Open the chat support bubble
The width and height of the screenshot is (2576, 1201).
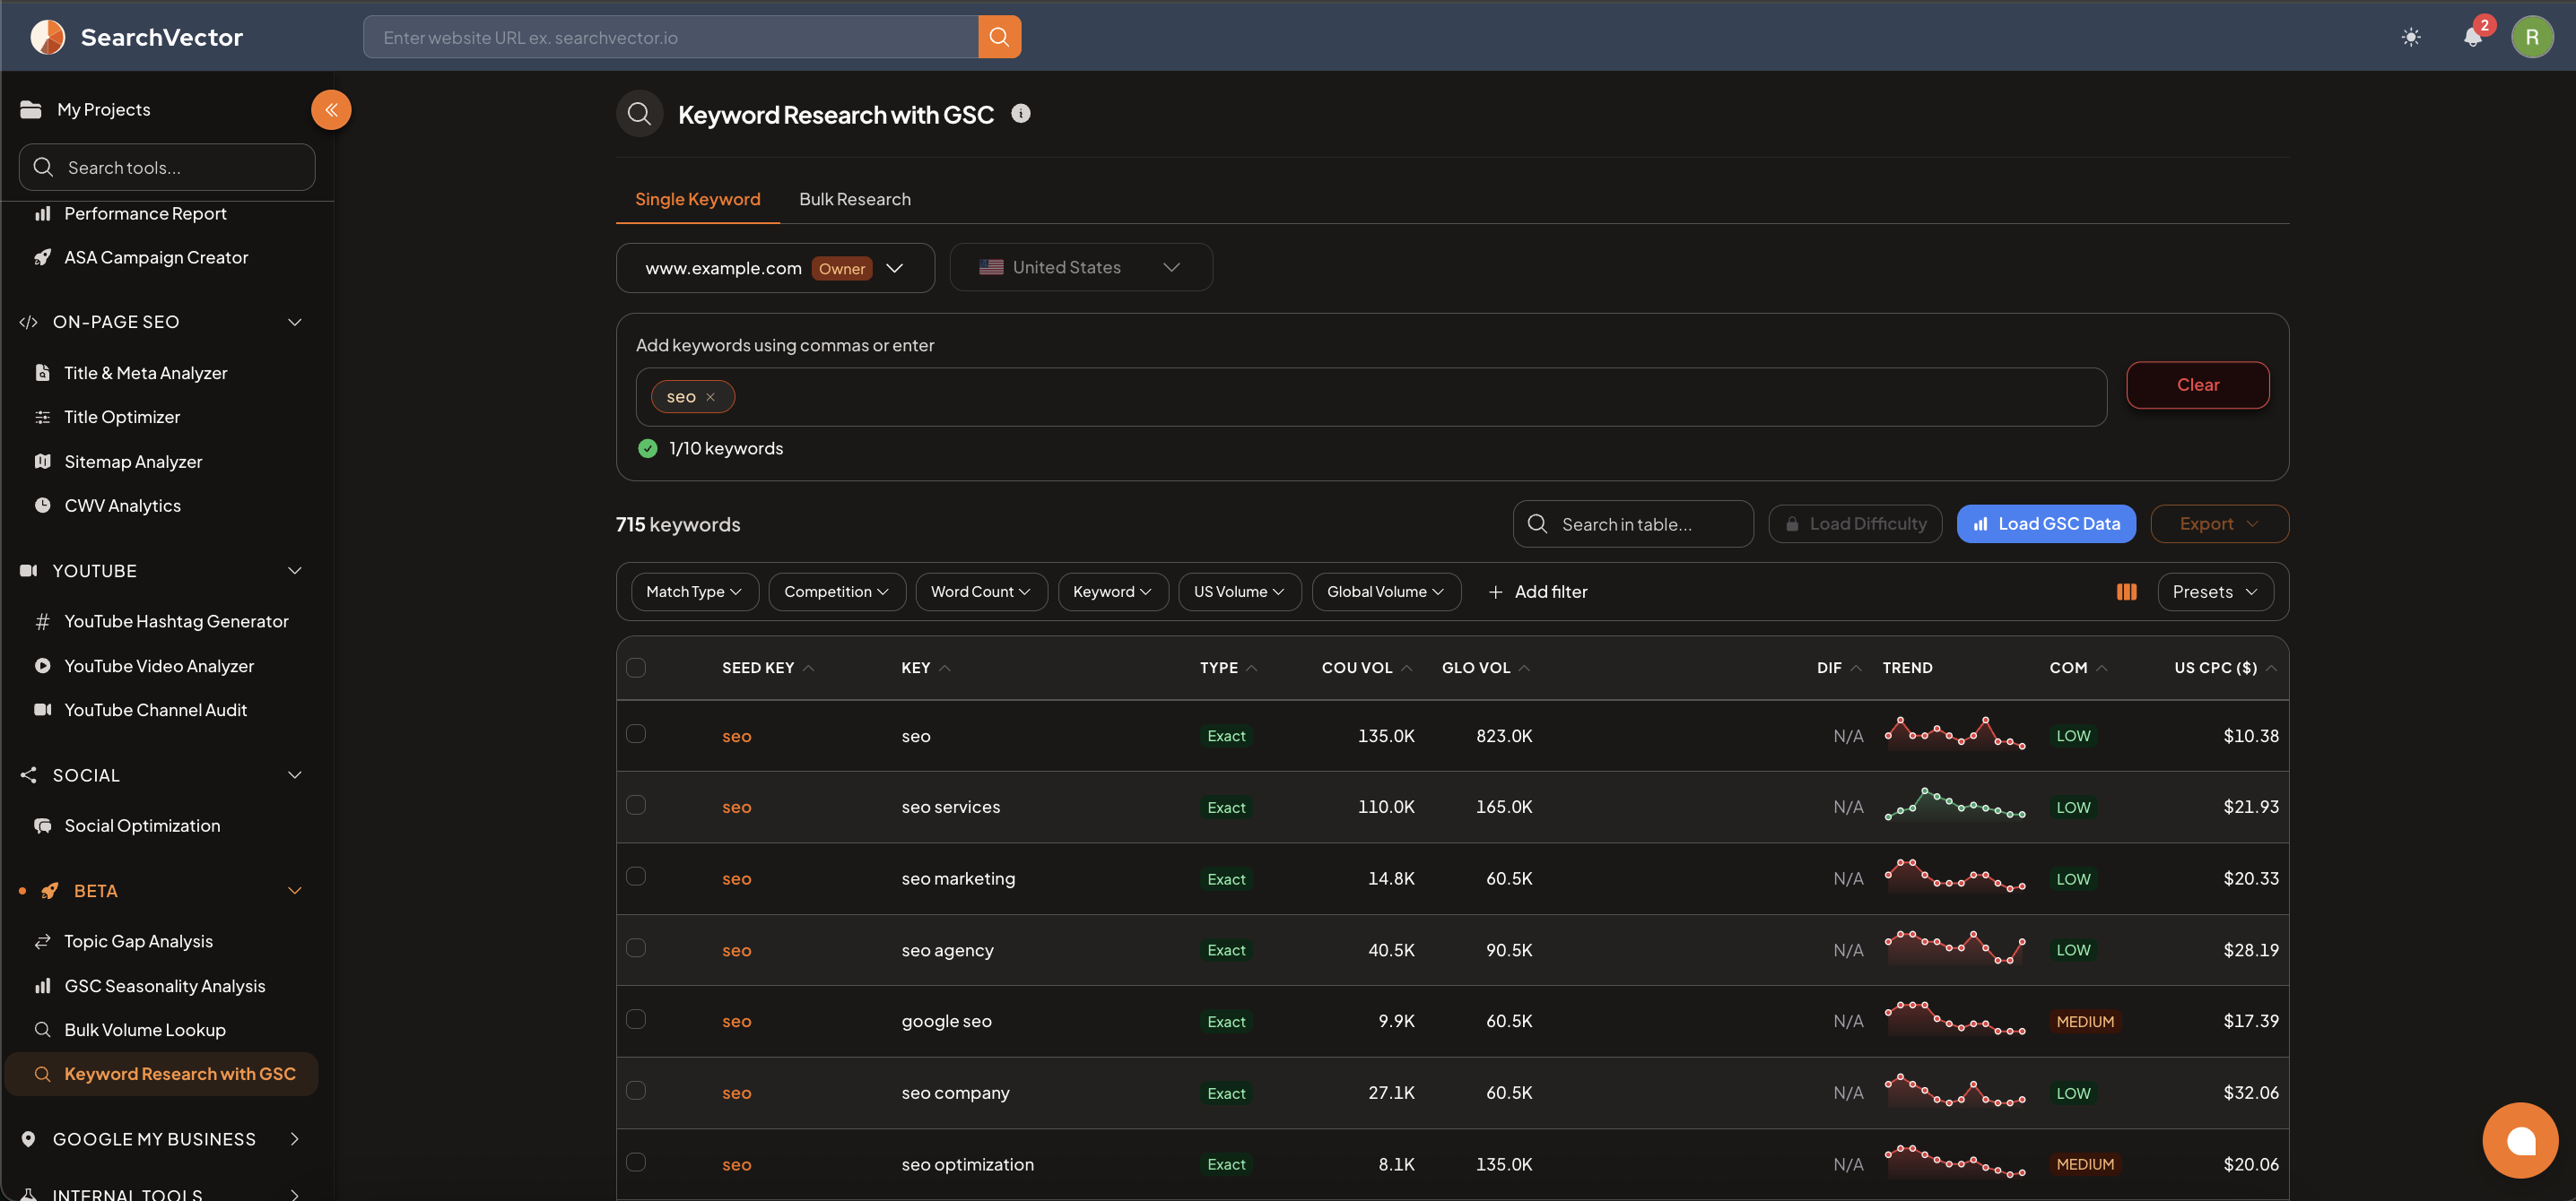(x=2520, y=1140)
